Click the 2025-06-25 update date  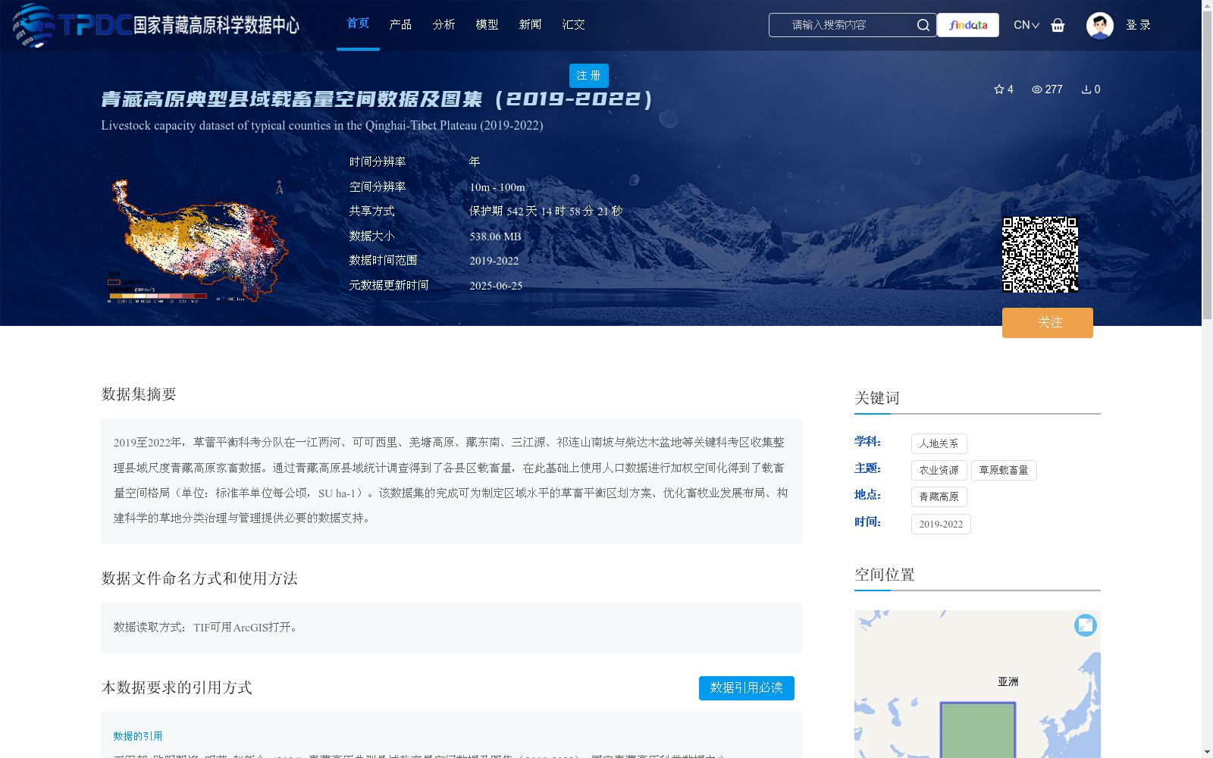click(x=496, y=286)
